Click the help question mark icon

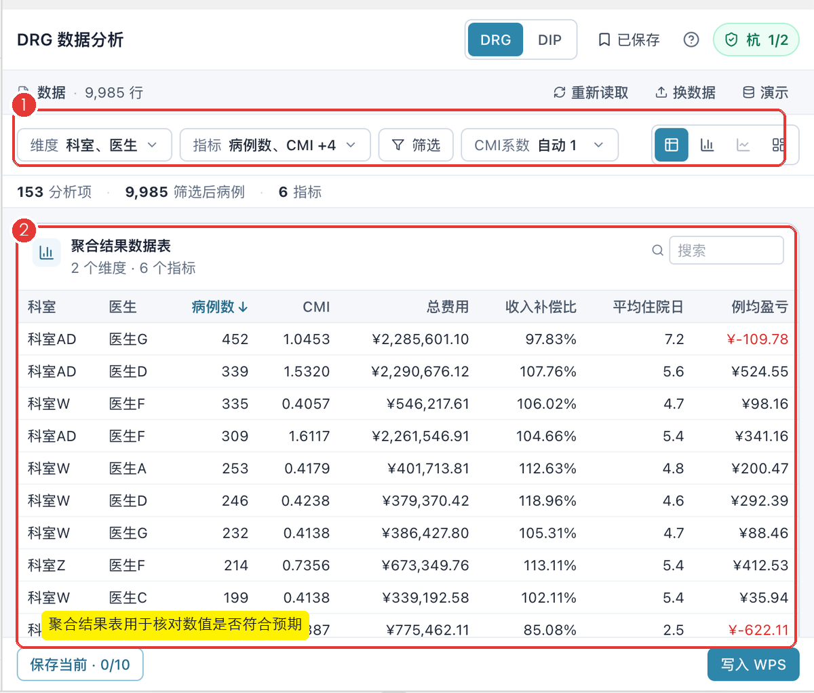[x=691, y=40]
